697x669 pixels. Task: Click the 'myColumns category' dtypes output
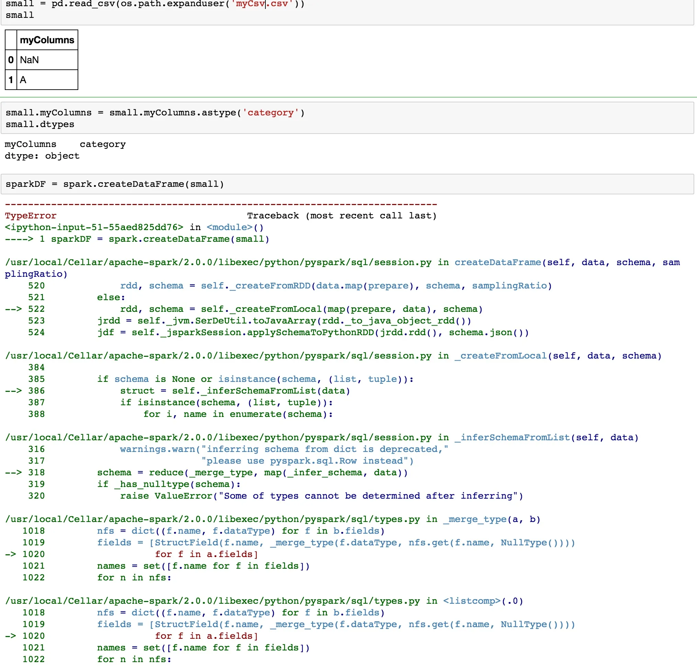(x=65, y=144)
